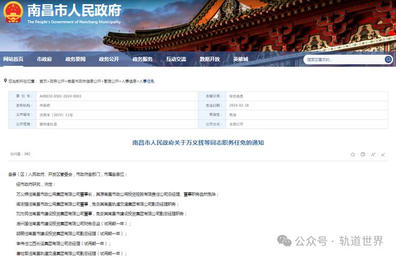
Task: Click the 主题分类 value 综合政务
Action: [x=236, y=96]
